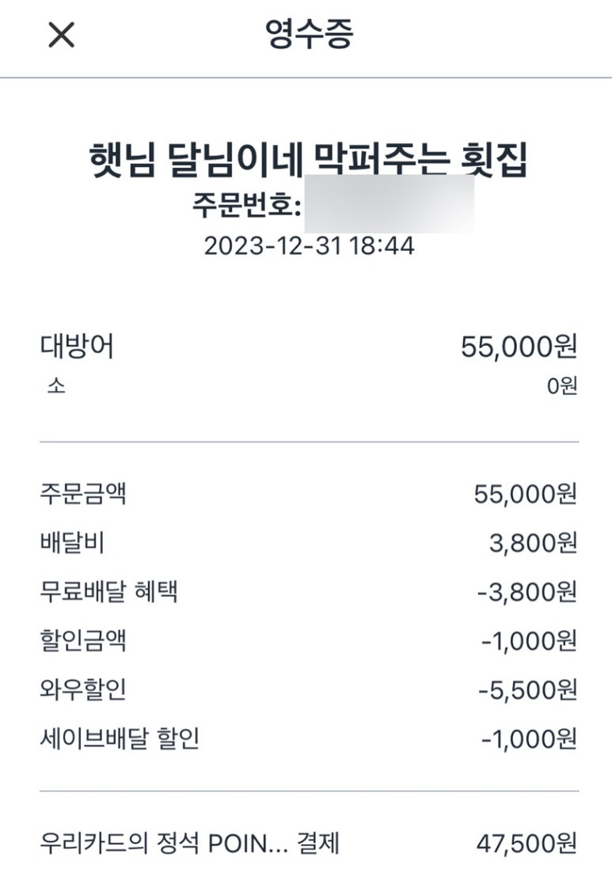The height and width of the screenshot is (877, 612).
Task: Click the 우리카드의 정석 POIN... 결제 payment row
Action: pos(190,844)
